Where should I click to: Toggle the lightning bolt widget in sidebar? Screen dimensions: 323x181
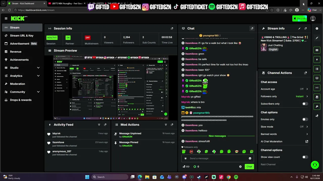(317, 60)
